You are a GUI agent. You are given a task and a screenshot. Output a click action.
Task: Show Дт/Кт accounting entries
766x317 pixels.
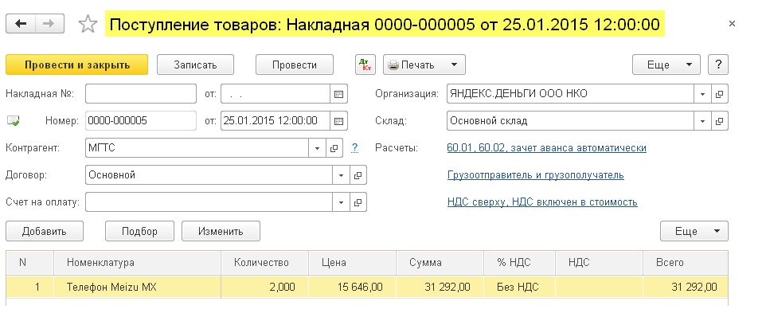(x=365, y=65)
